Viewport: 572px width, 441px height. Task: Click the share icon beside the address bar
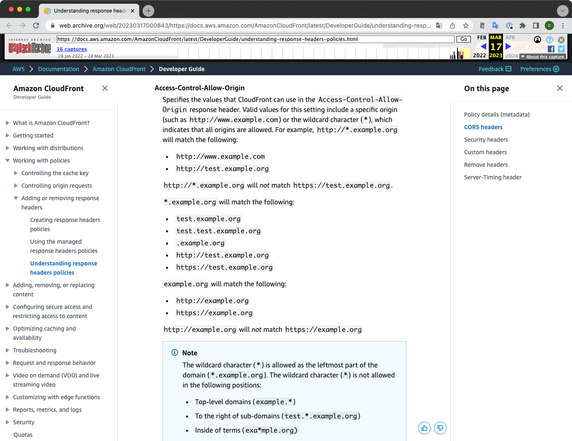pyautogui.click(x=452, y=25)
